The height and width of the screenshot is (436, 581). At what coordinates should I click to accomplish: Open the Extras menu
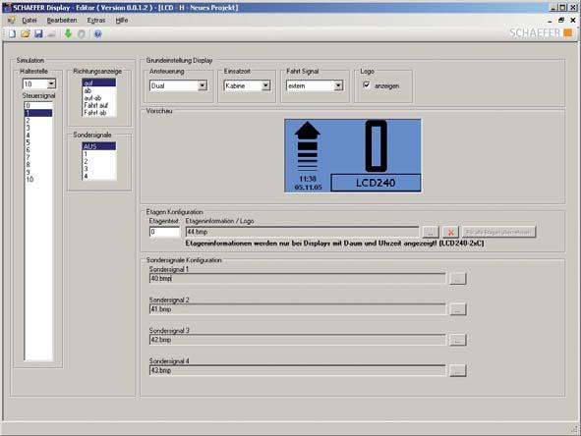[96, 21]
